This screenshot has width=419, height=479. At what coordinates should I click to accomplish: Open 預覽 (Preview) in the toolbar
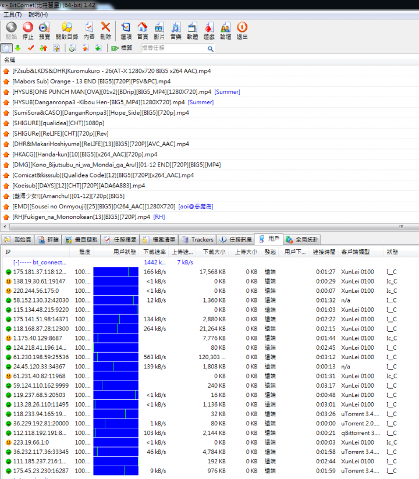[x=44, y=30]
